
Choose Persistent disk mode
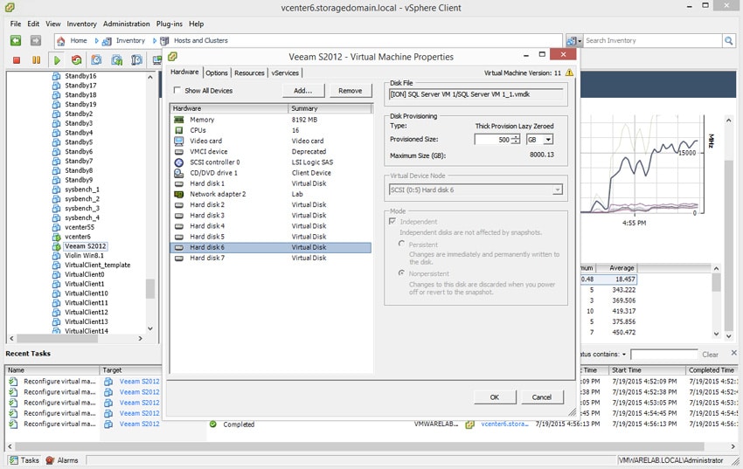402,245
